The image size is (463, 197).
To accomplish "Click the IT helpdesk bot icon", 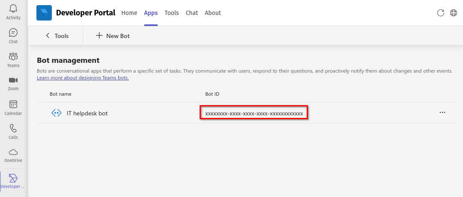I will click(x=57, y=113).
